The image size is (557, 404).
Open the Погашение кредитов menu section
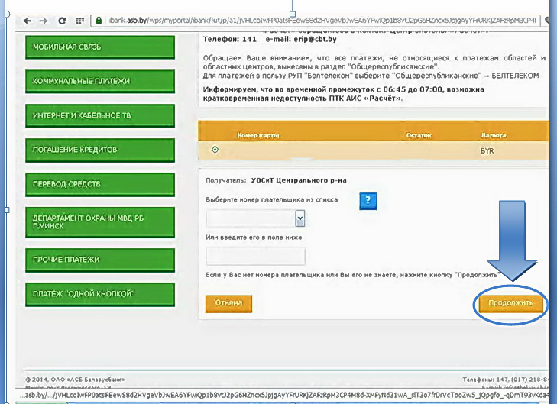click(100, 150)
